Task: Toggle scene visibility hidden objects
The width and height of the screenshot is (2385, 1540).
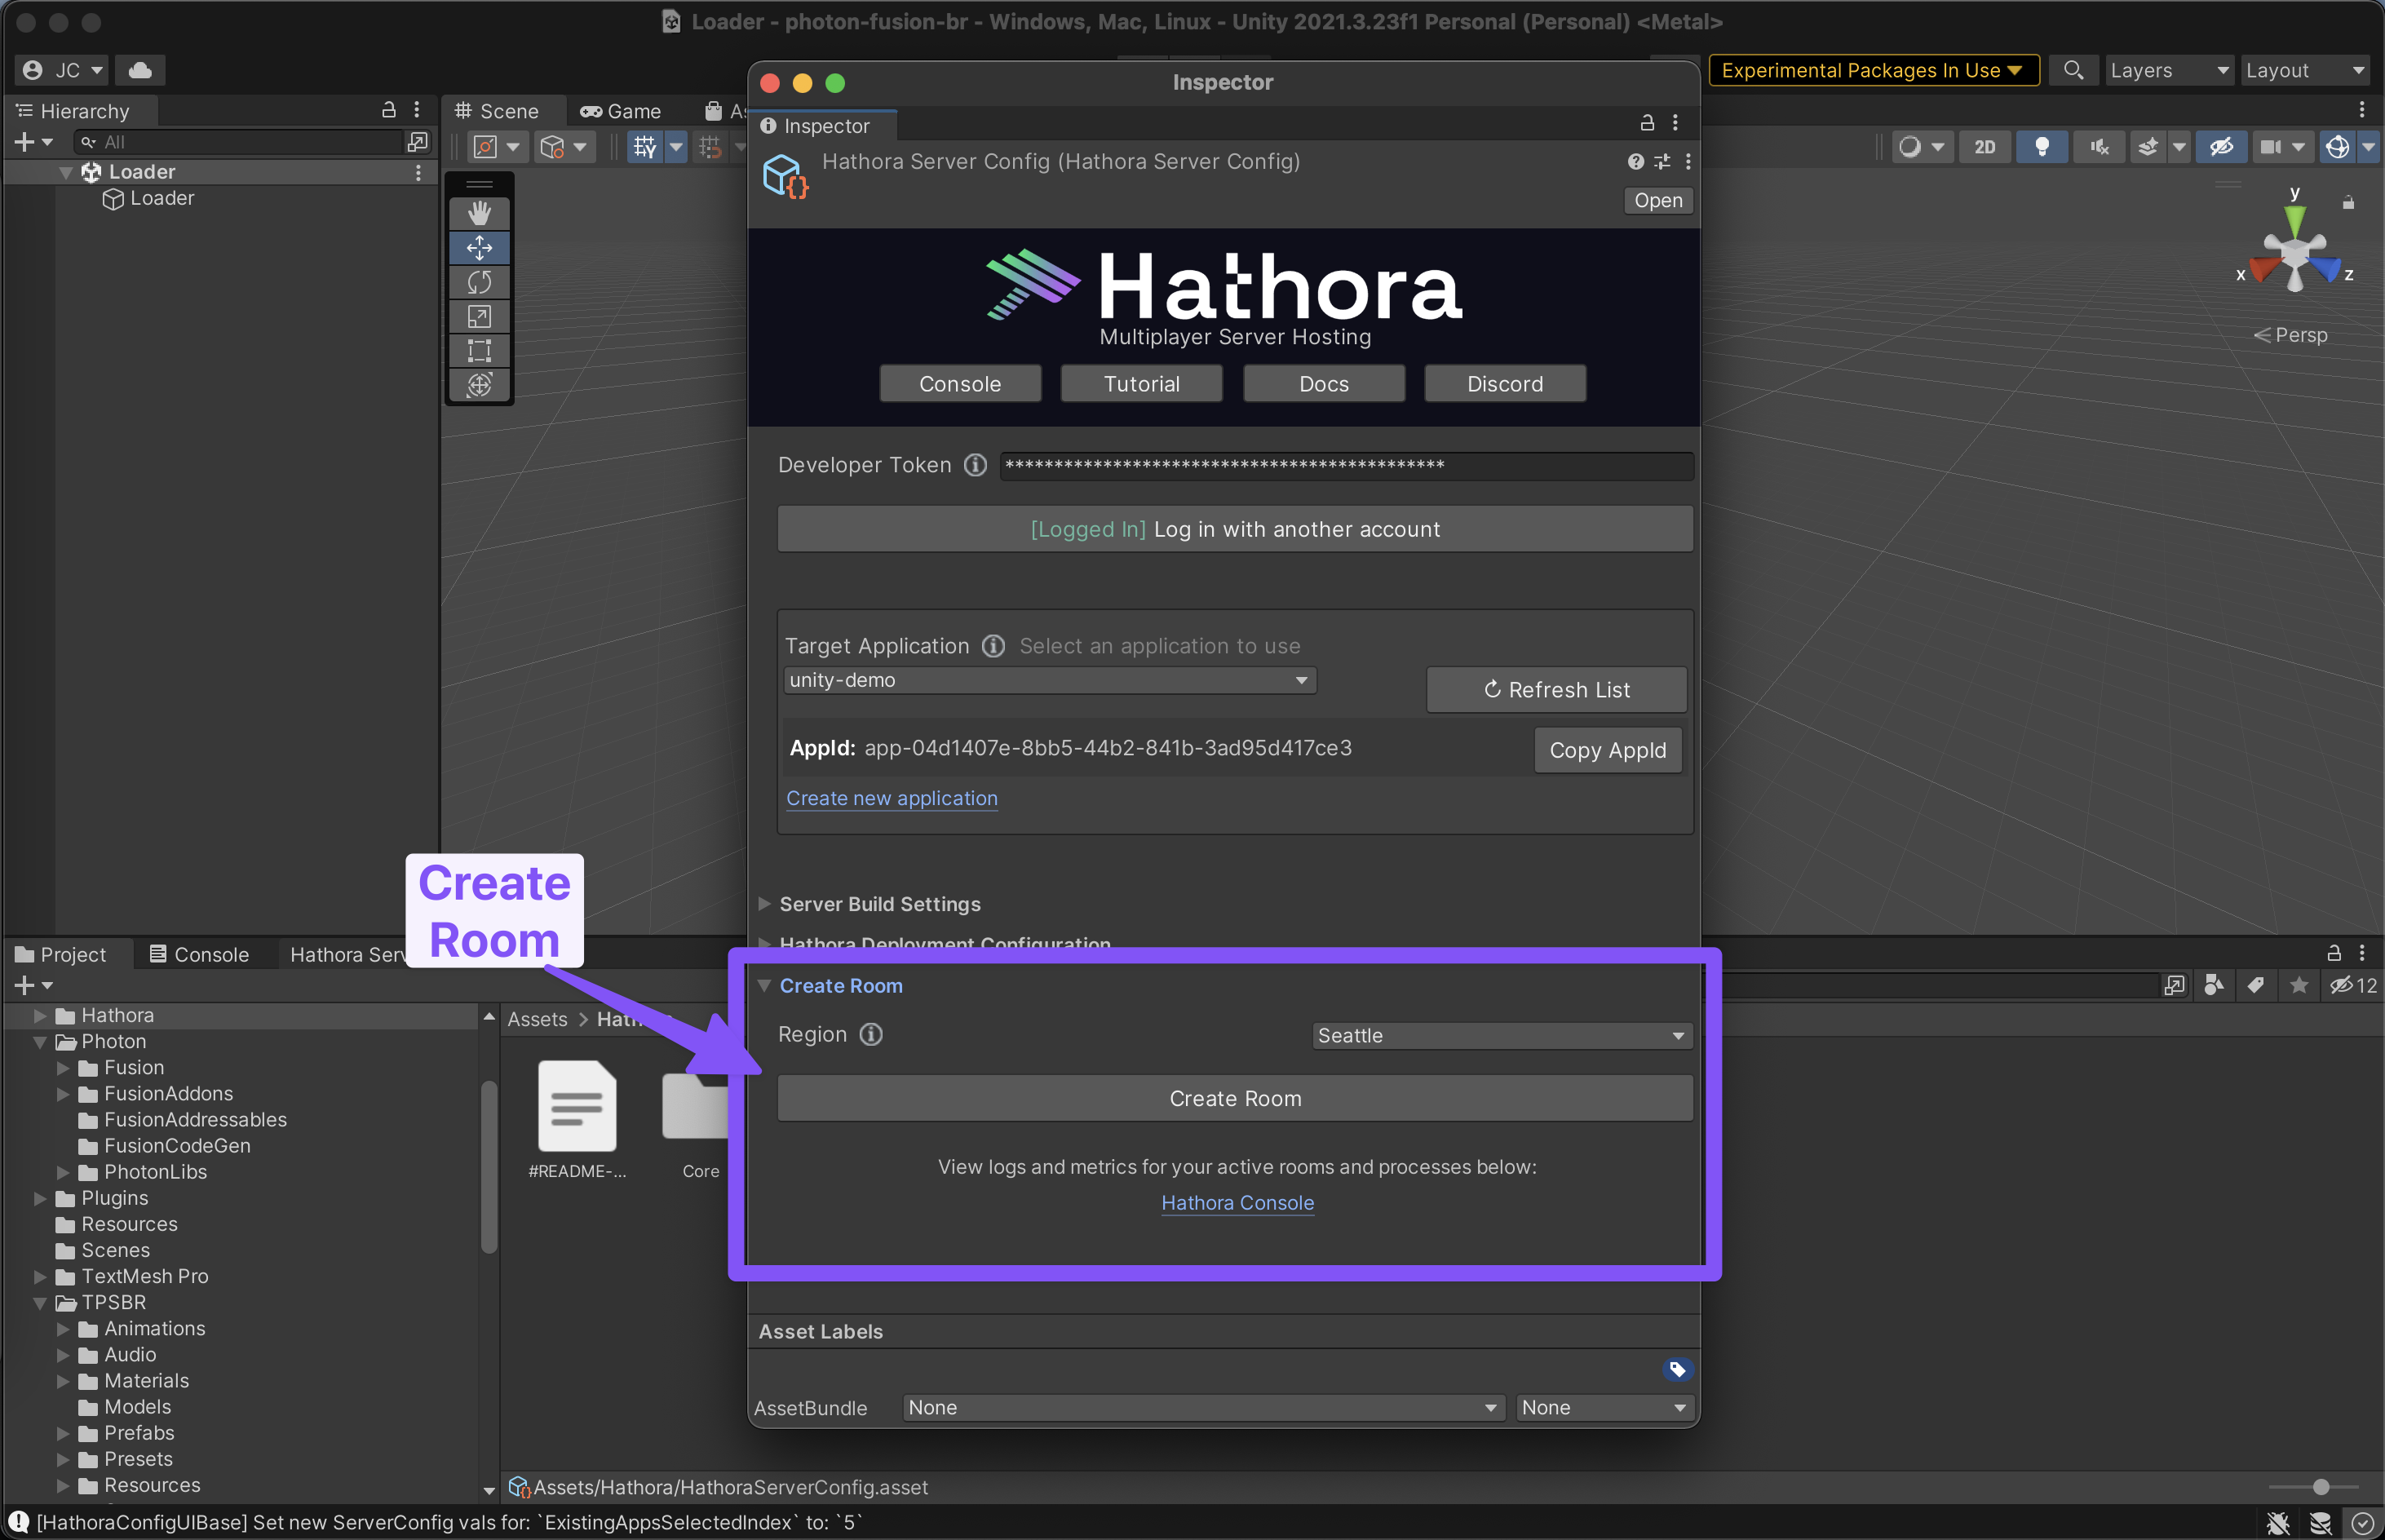Action: [x=2222, y=147]
